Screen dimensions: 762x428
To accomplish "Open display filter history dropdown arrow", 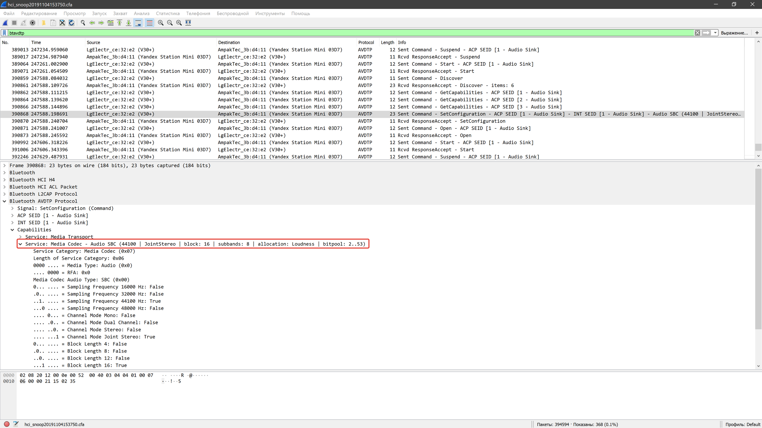I will tap(715, 33).
